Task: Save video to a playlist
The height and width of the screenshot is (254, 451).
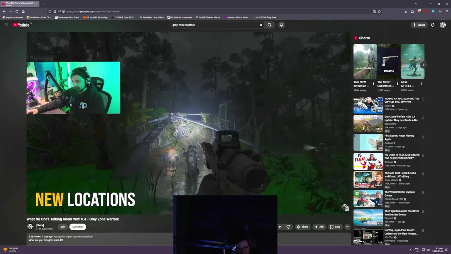Action: (x=335, y=227)
